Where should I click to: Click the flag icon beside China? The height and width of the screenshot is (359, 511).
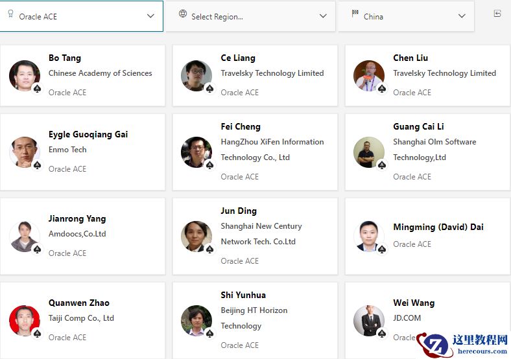[x=355, y=14]
